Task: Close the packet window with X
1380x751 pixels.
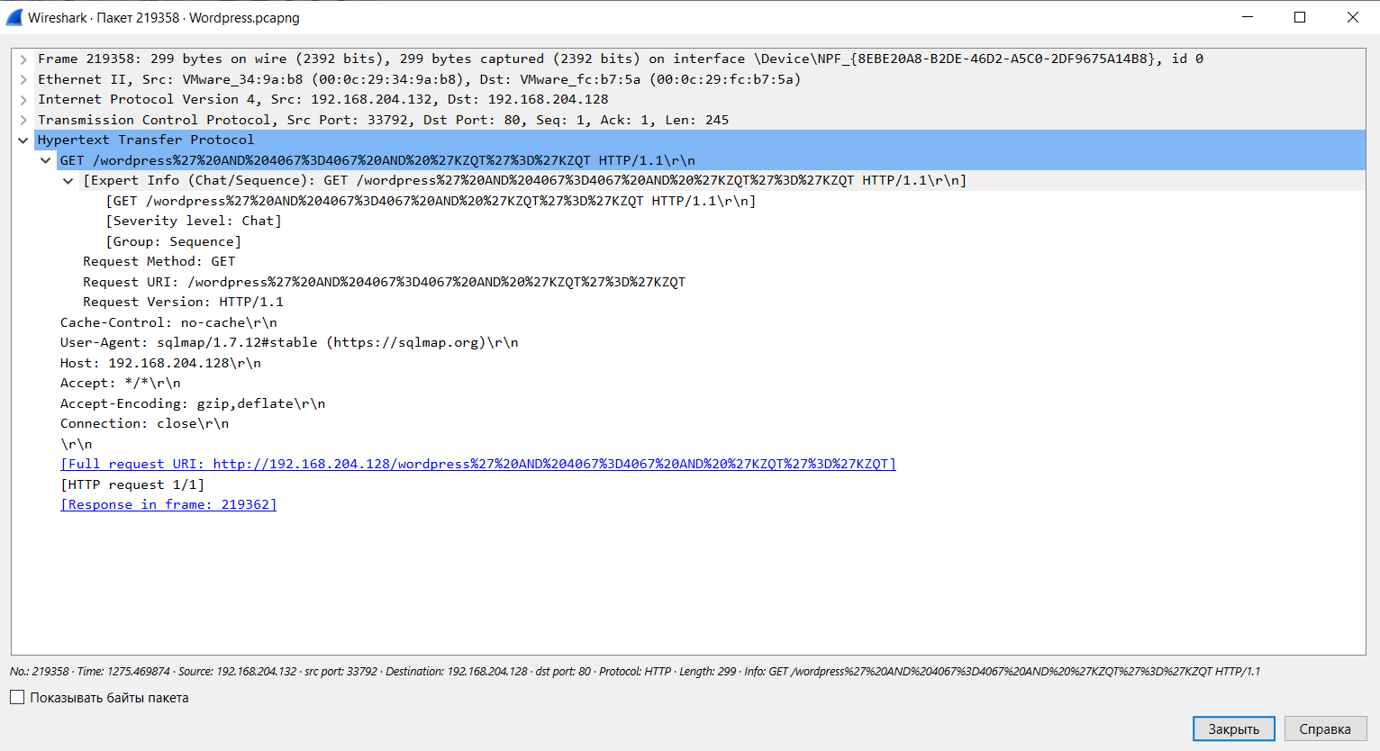Action: point(1353,17)
